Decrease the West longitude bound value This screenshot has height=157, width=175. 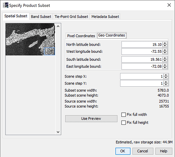coord(165,53)
